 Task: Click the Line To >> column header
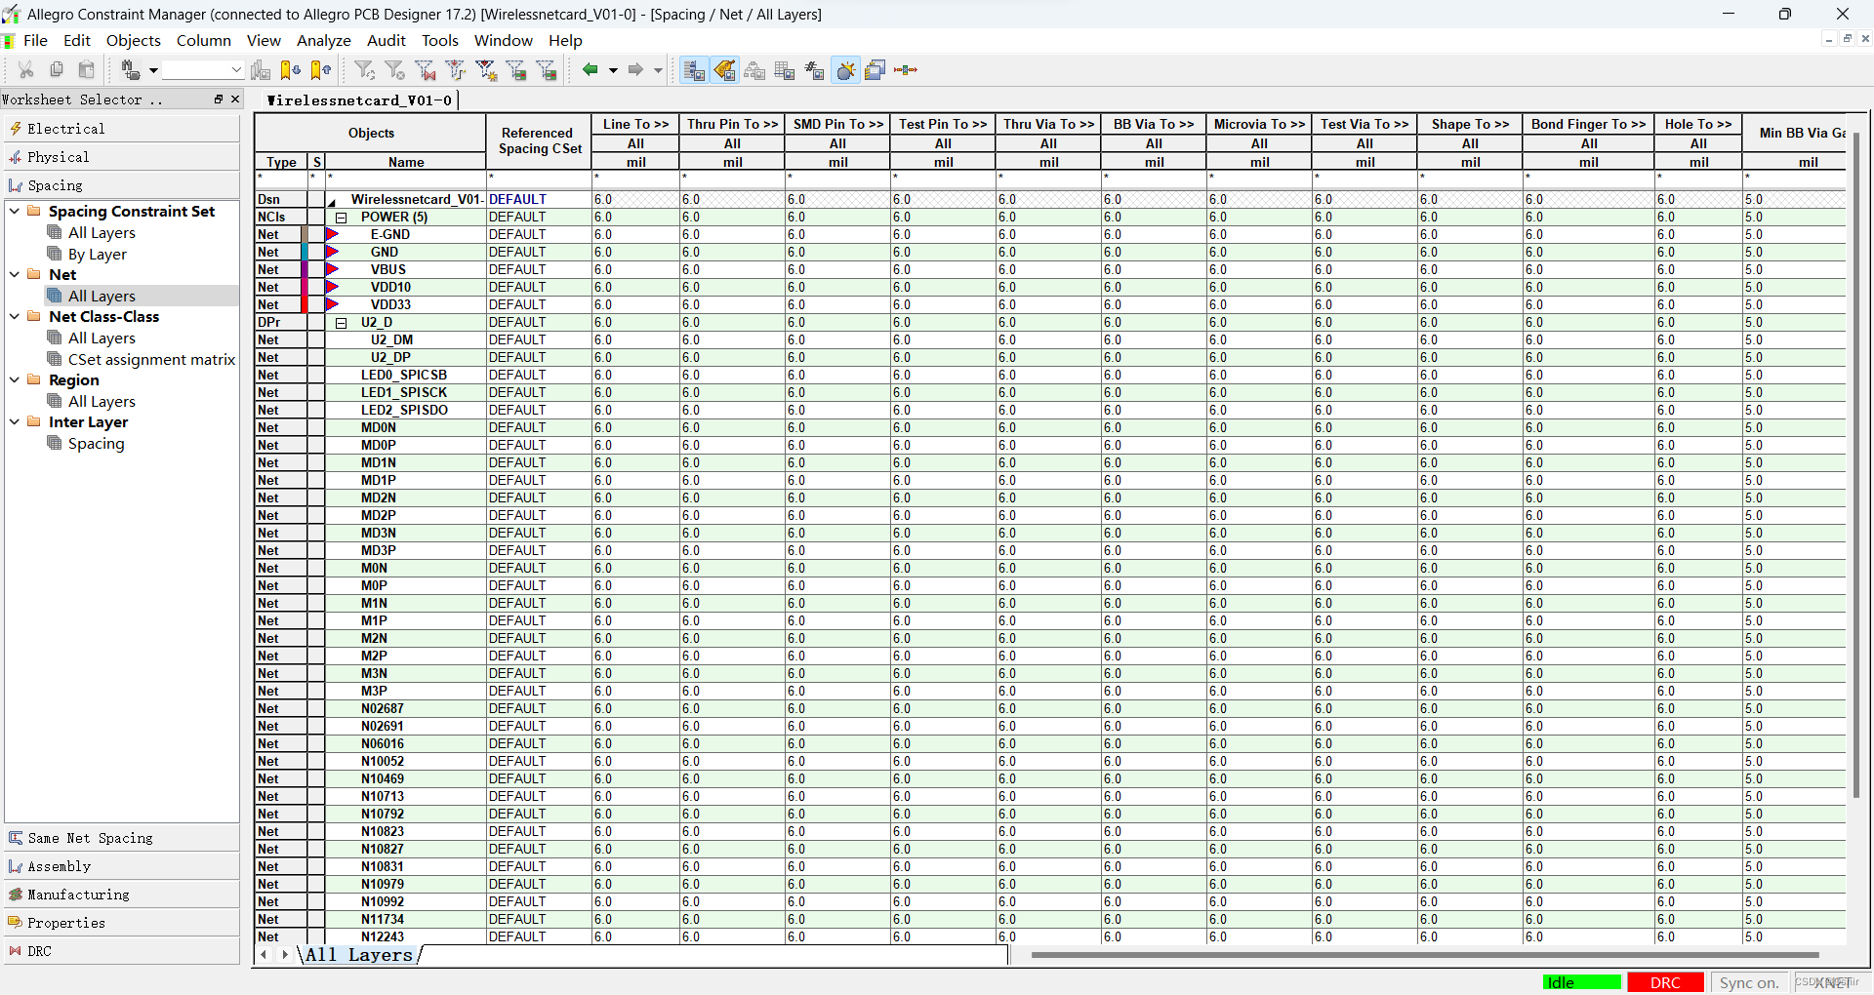coord(635,124)
